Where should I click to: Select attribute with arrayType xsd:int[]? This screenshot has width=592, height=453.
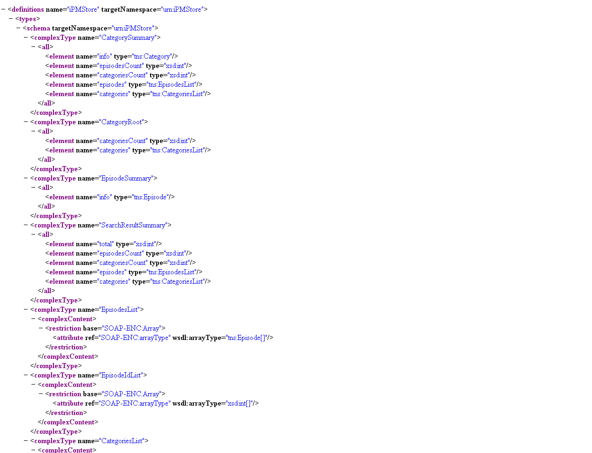coord(156,403)
